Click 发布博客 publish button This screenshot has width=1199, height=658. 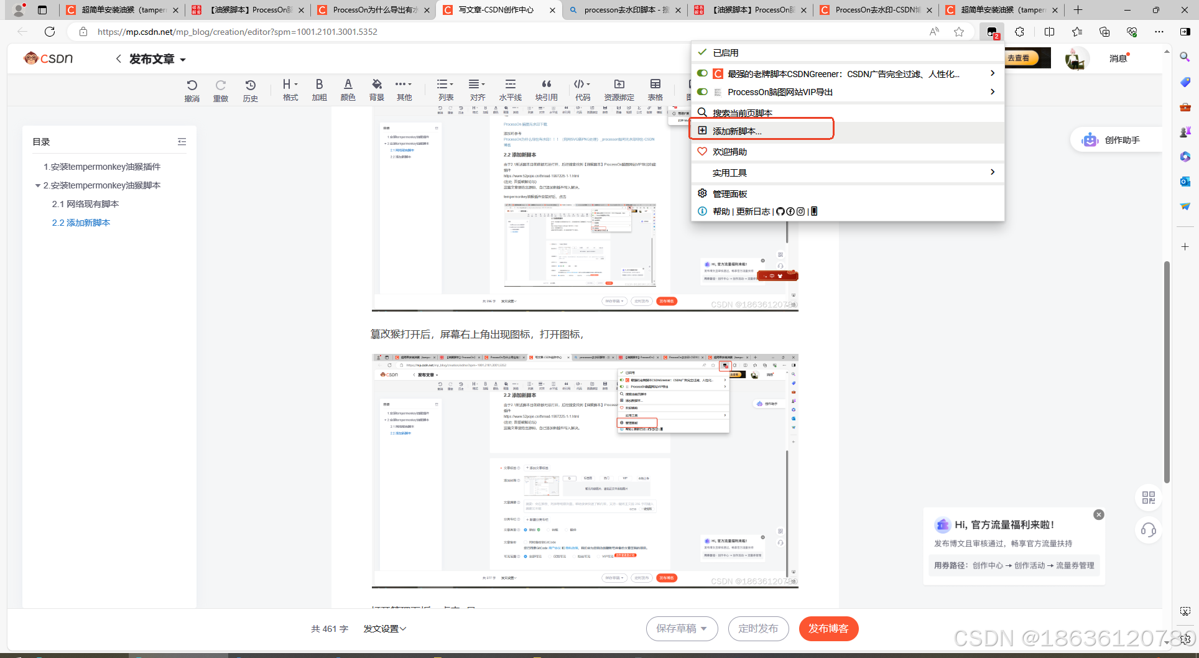click(828, 629)
